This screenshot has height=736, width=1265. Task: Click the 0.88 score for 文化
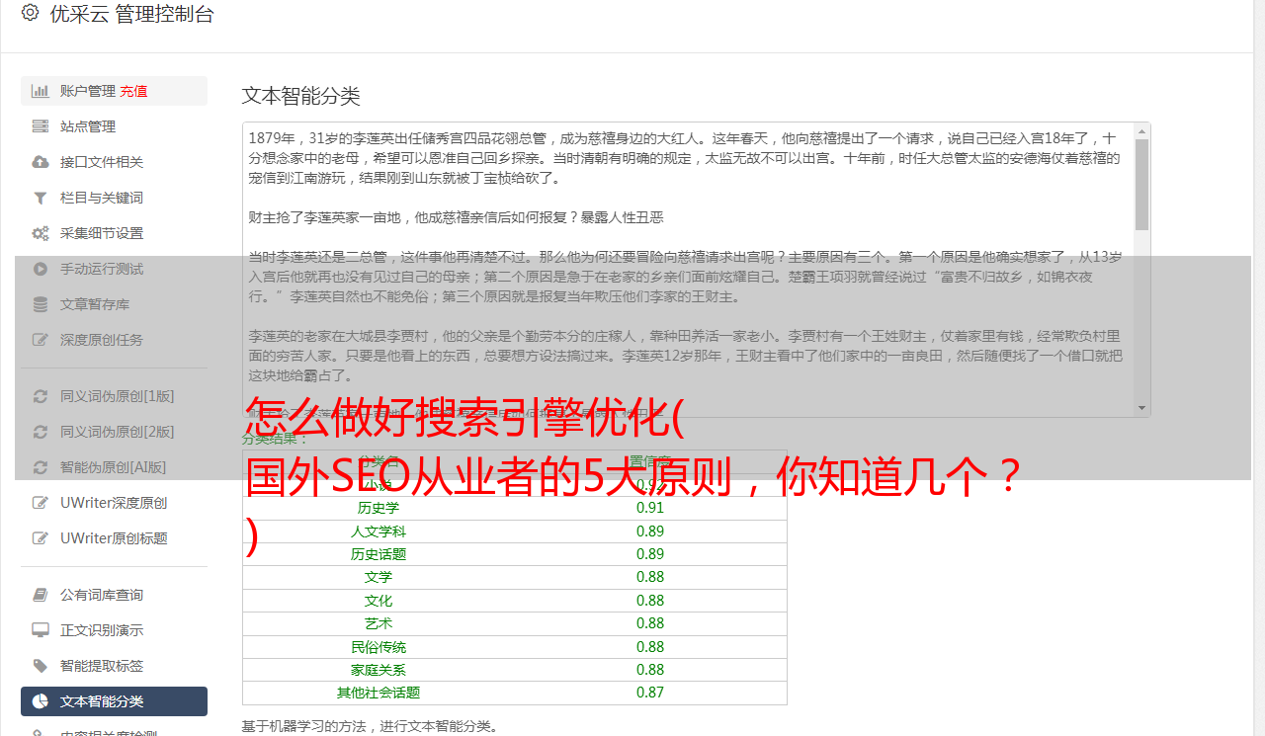[x=650, y=601]
